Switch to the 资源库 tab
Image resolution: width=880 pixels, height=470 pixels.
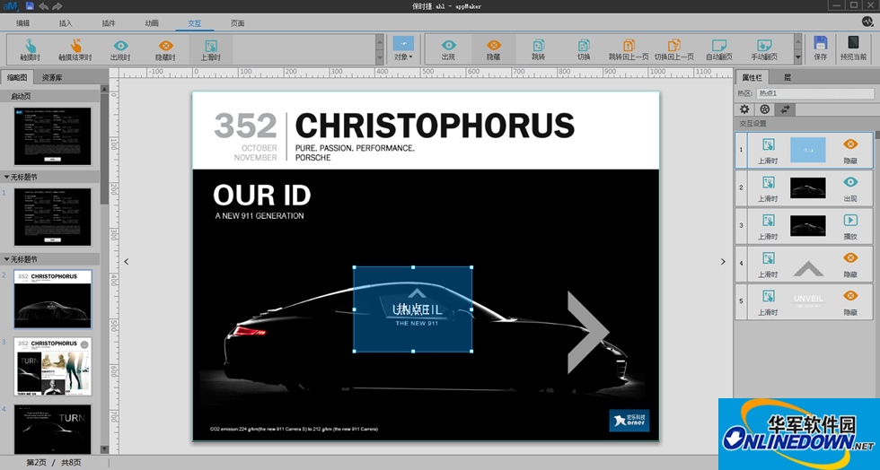pyautogui.click(x=52, y=78)
